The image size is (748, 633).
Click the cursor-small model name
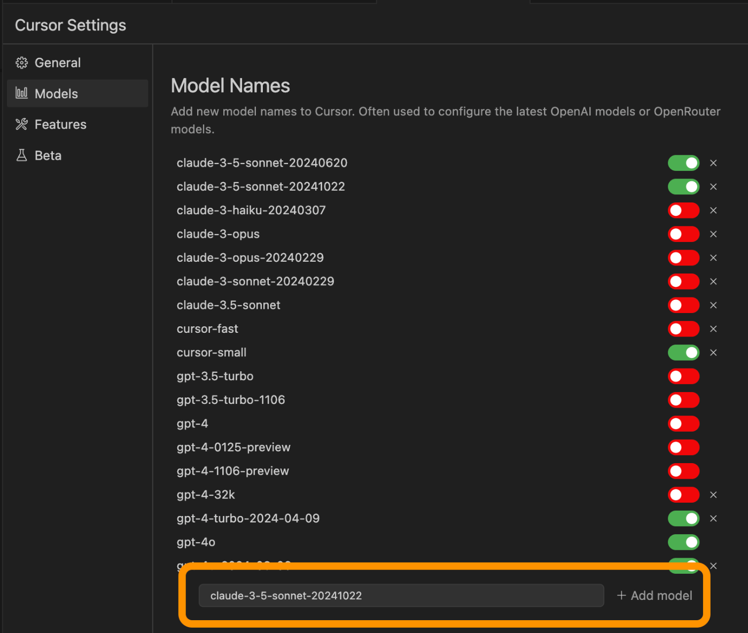point(212,353)
